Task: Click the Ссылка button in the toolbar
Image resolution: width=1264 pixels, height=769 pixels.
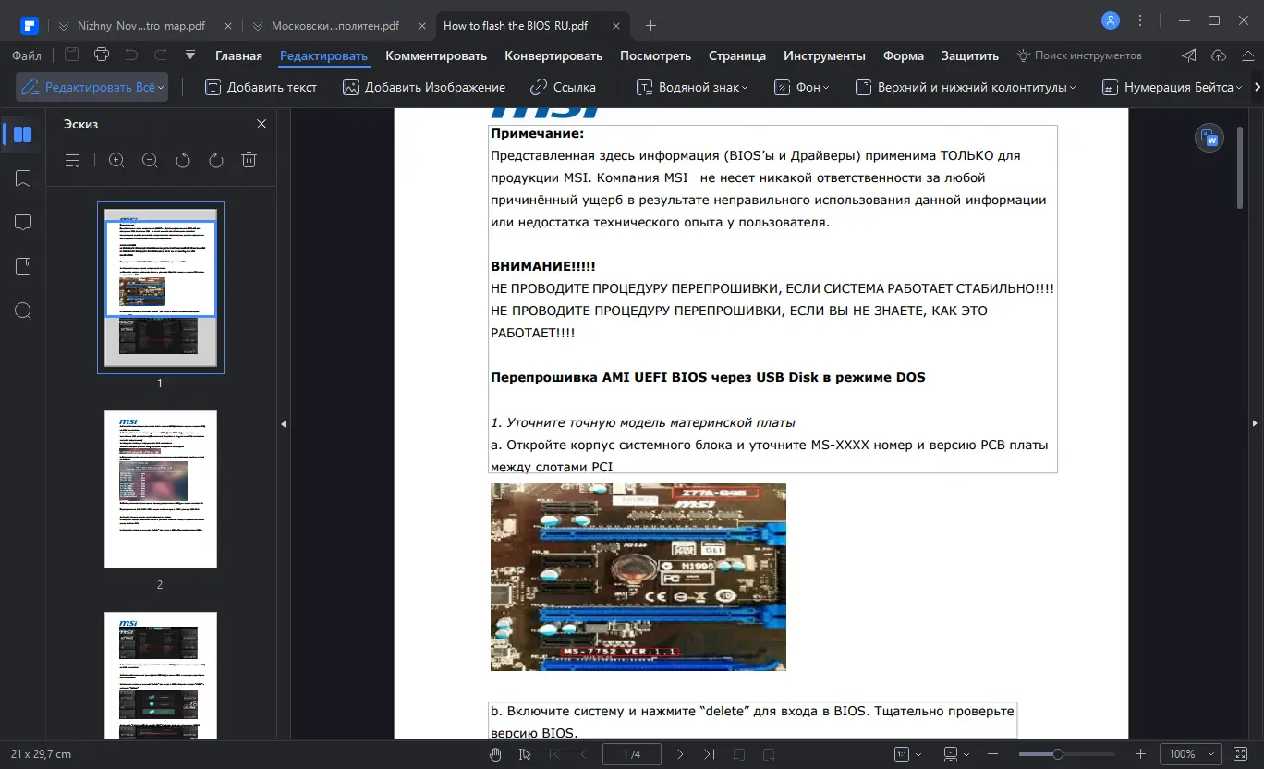Action: click(563, 86)
